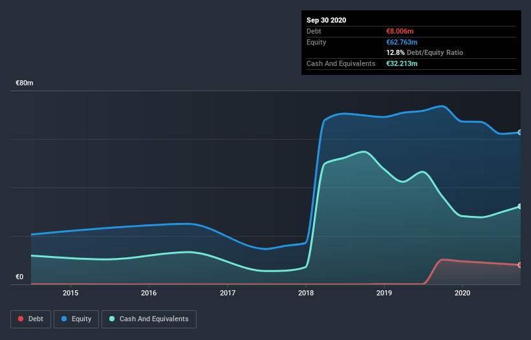Click the Equity row label in tooltip
The image size is (531, 340).
316,42
